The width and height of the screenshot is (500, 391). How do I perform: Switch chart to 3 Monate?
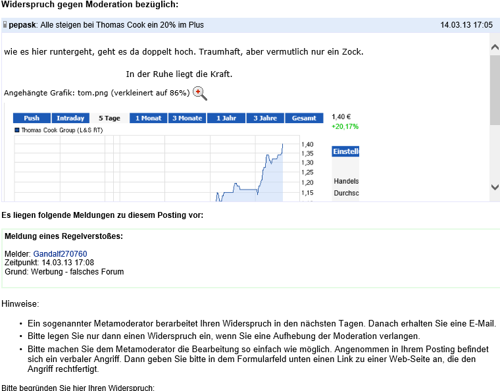[x=187, y=118]
